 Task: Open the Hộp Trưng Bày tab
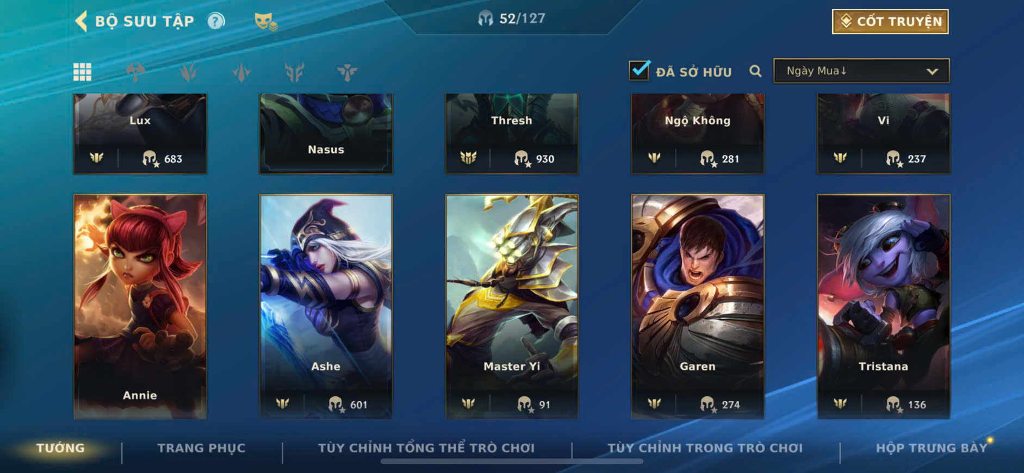pos(931,448)
